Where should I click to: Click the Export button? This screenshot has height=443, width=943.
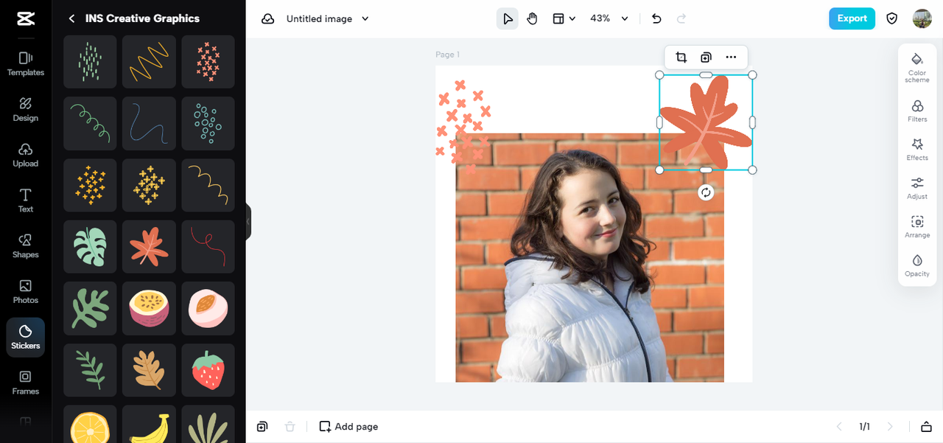pyautogui.click(x=852, y=18)
